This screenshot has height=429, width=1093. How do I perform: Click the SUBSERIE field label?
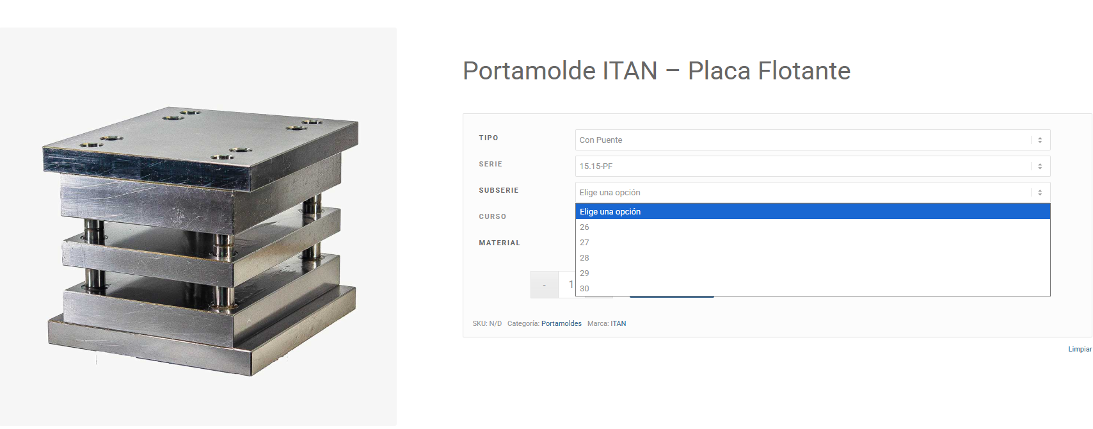tap(499, 191)
